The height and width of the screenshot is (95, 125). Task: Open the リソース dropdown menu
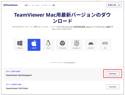click(35, 5)
